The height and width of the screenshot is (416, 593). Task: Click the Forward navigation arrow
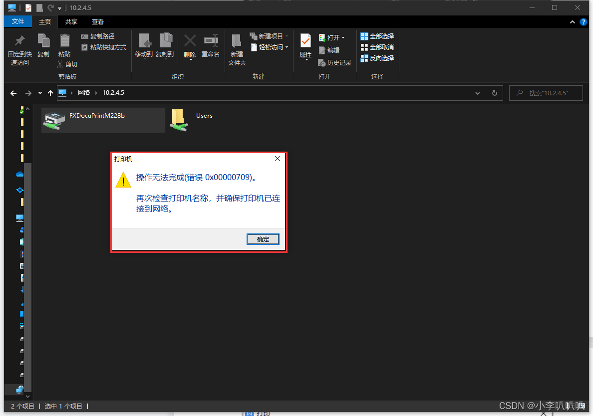pos(28,93)
